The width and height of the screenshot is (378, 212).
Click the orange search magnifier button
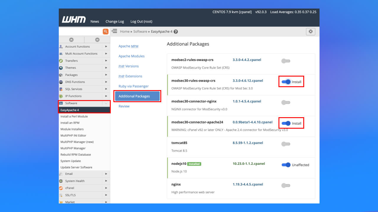click(105, 32)
